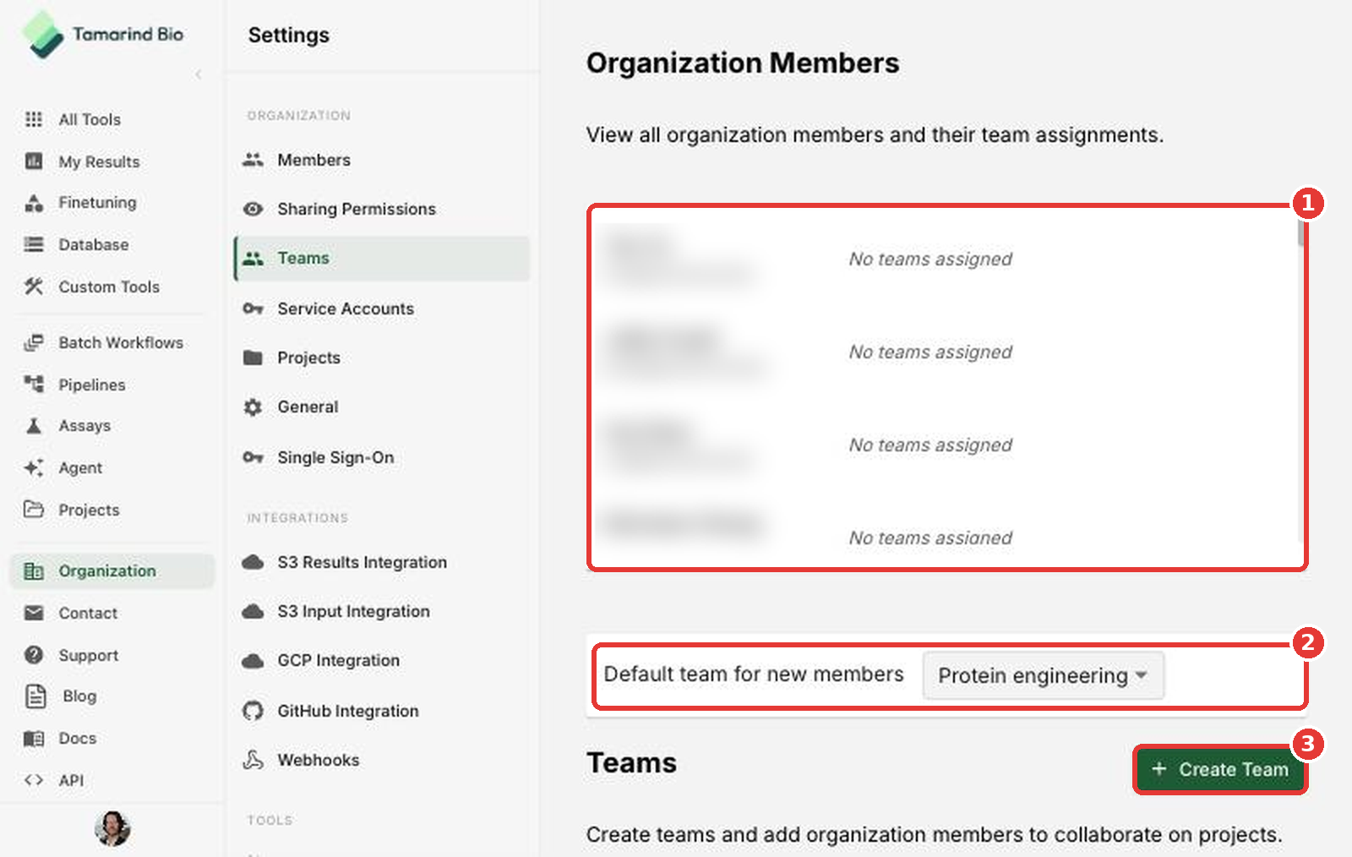The height and width of the screenshot is (857, 1352).
Task: Open GCP Integration settings
Action: coord(382,660)
